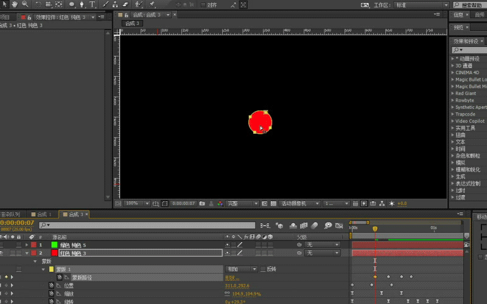Viewport: 487px width, 304px height.
Task: Enable the 对齐 snapping checkbox
Action: pyautogui.click(x=203, y=5)
